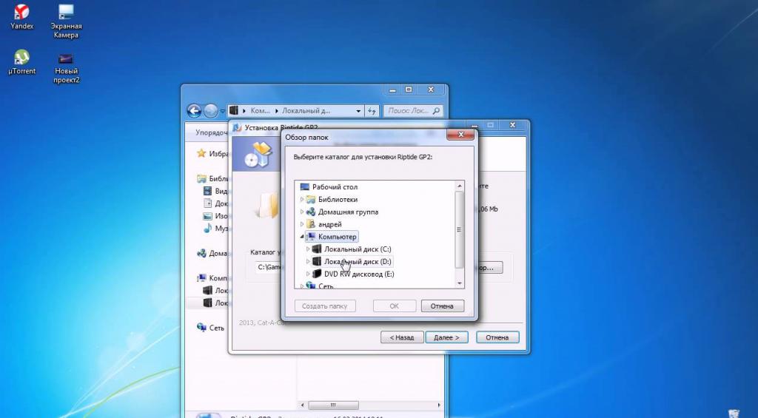This screenshot has width=758, height=418.
Task: Click the Далее > installer button
Action: pos(446,337)
